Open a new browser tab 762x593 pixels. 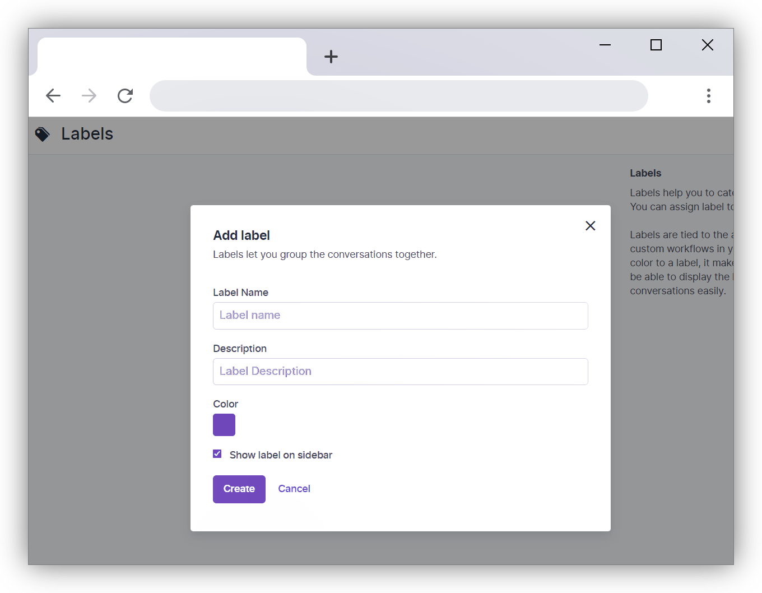pos(331,57)
